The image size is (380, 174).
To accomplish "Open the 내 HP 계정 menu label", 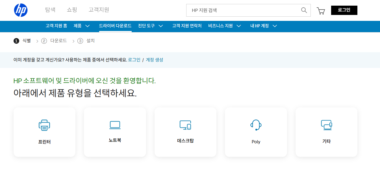I will 259,26.
